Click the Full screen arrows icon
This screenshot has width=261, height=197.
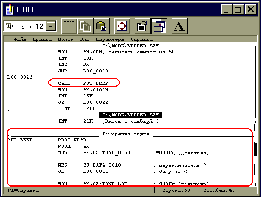coord(122,26)
